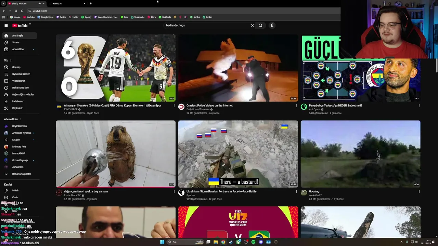The image size is (438, 246).
Task: Open the apps grid in bookmarks bar
Action: [x=3, y=17]
